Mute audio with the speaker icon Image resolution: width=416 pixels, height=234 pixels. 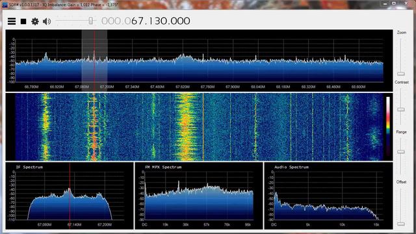(47, 21)
